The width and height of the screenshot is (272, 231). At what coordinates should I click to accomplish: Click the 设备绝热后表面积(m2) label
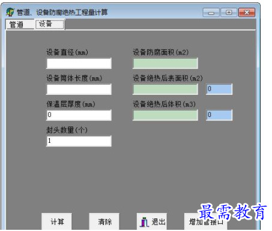coord(168,78)
